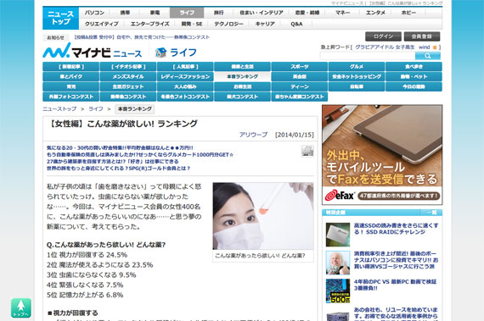Click the orange icon after wind keyword

point(435,47)
